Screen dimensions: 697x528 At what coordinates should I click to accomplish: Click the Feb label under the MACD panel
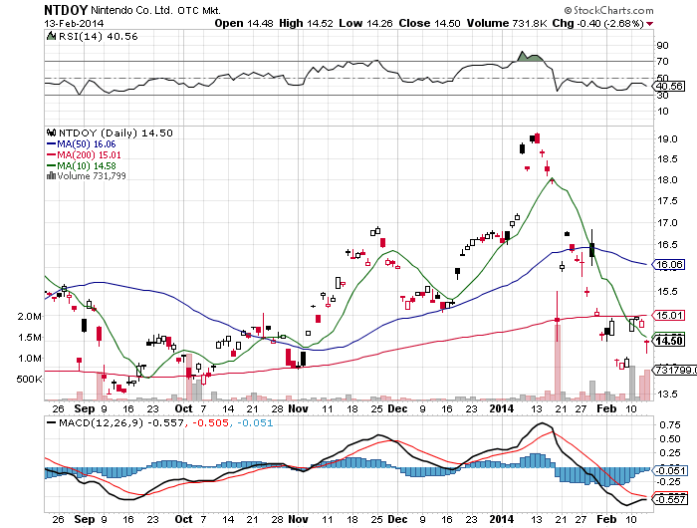[606, 519]
